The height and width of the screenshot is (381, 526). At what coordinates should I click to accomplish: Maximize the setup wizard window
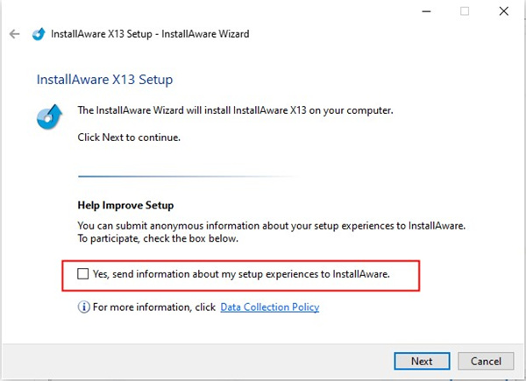tap(464, 11)
